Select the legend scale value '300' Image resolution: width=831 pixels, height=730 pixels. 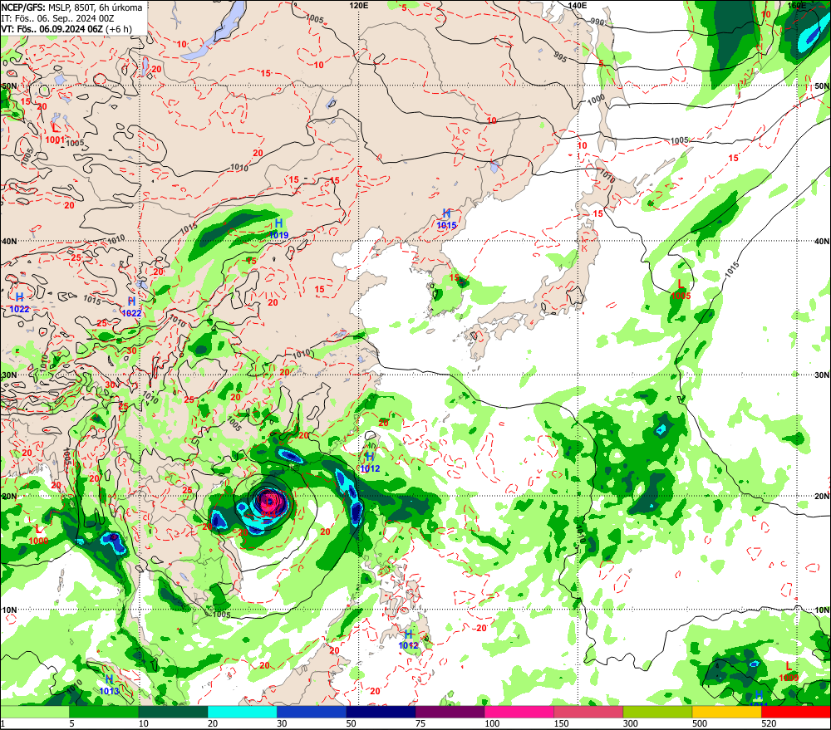630,723
